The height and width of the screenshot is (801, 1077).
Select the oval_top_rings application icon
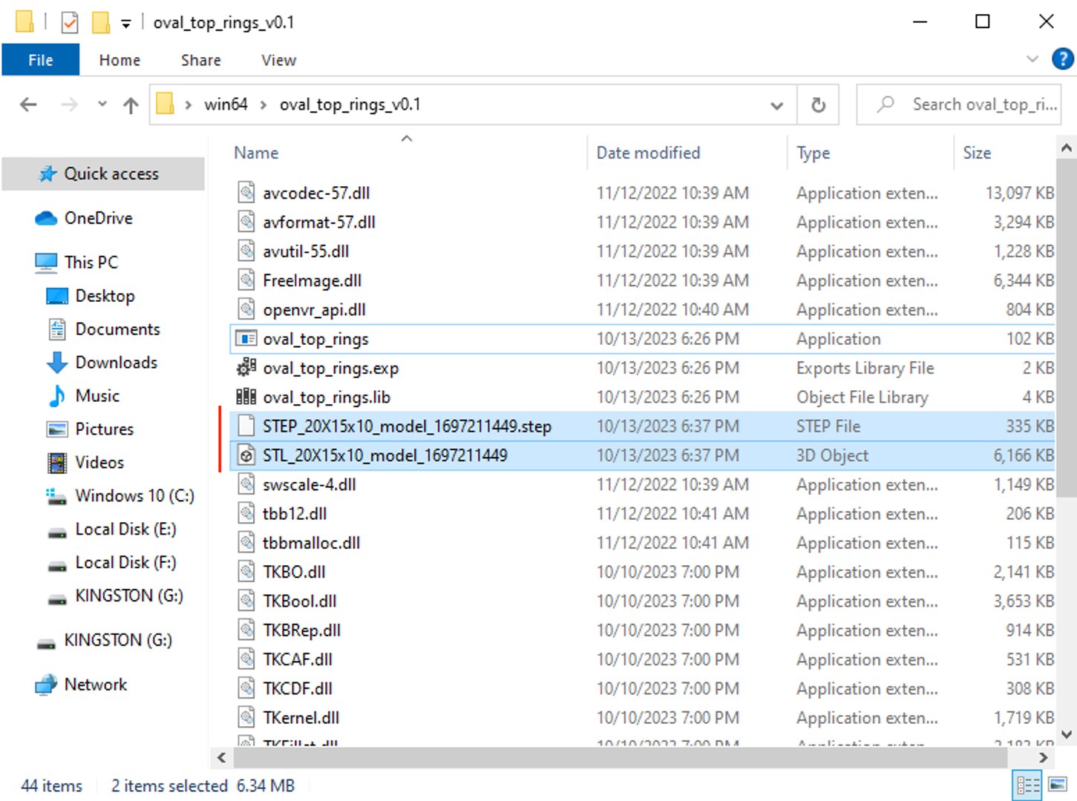coord(246,339)
